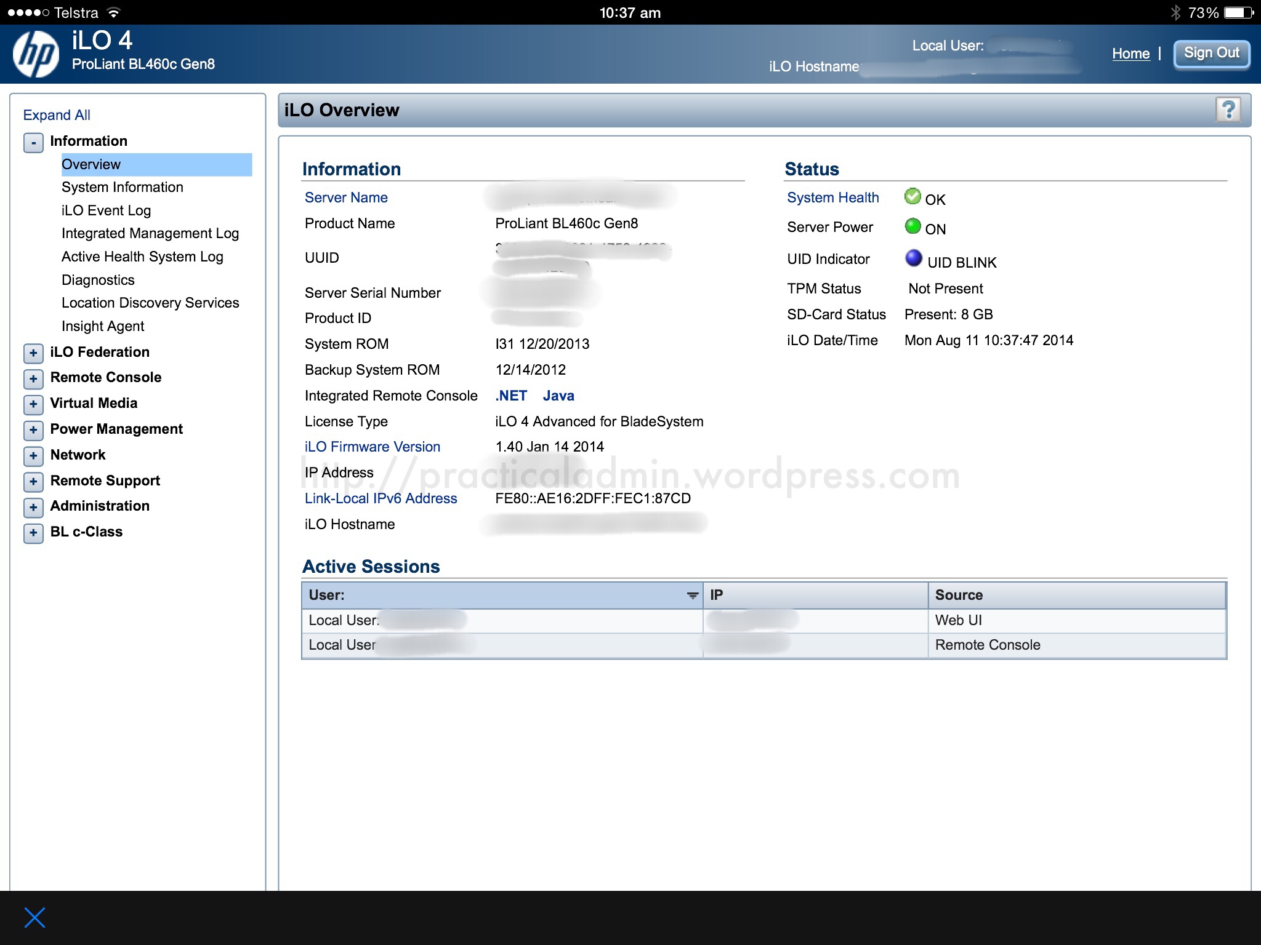Expand the Virtual Media section
The image size is (1261, 945).
click(33, 404)
